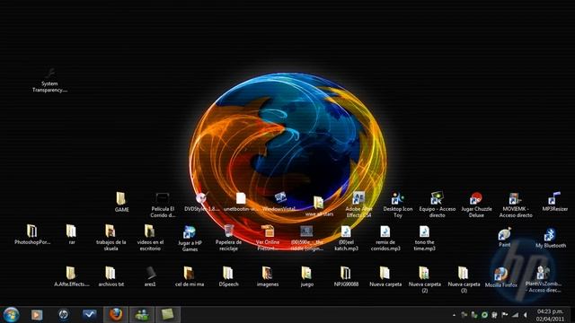The image size is (575, 323).
Task: Open Windows Live Messenger taskbar button
Action: pyautogui.click(x=142, y=315)
